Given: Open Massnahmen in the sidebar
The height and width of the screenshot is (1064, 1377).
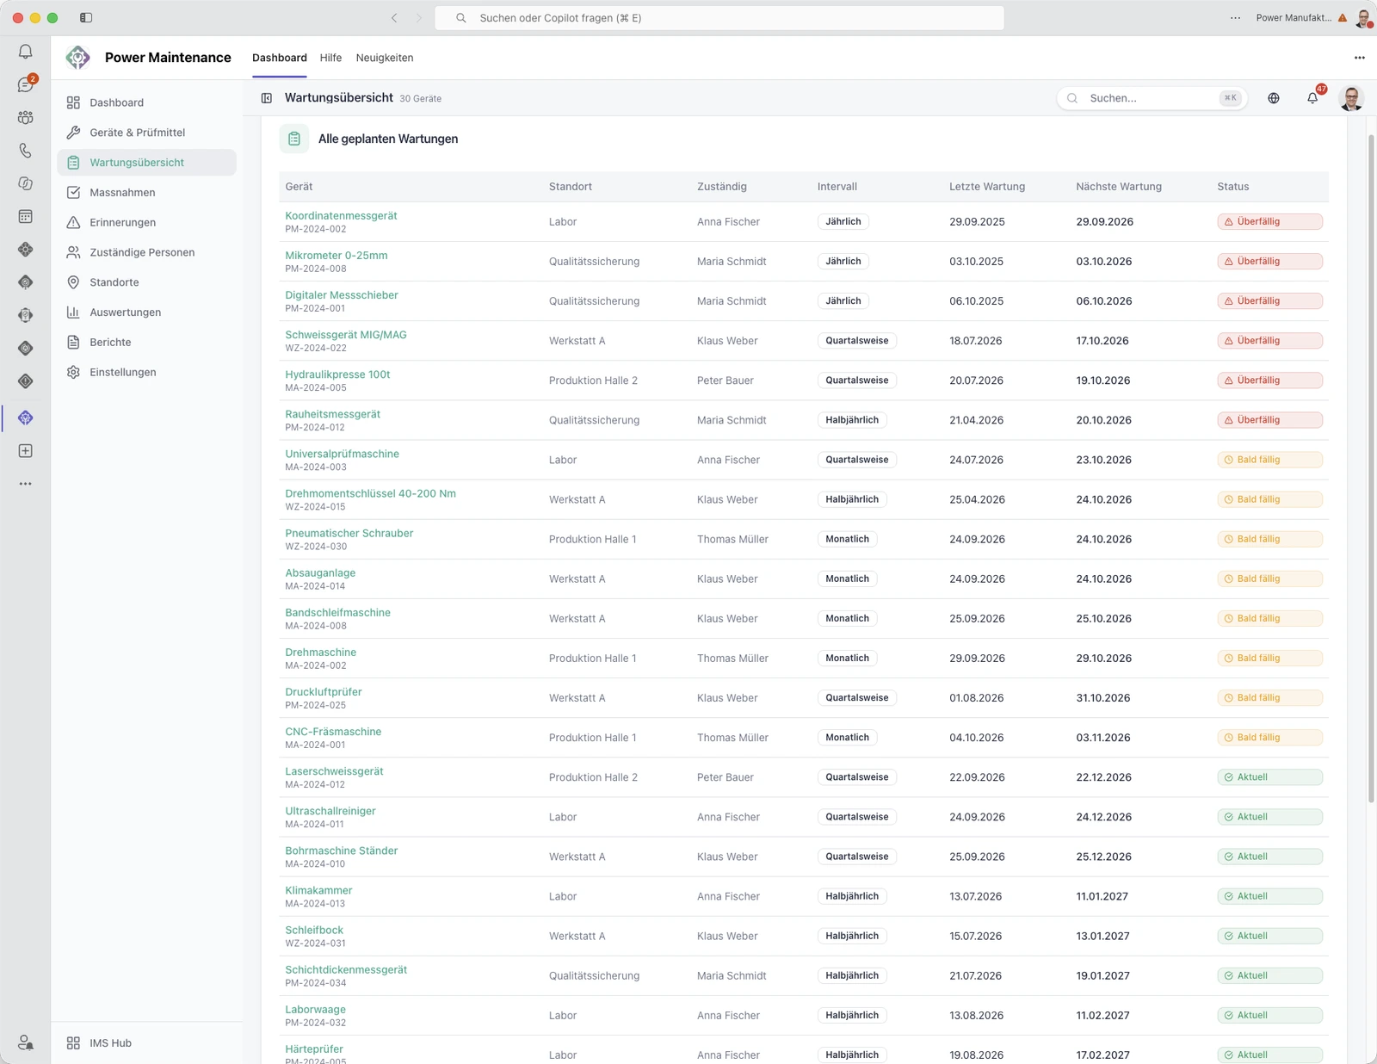Looking at the screenshot, I should tap(146, 193).
